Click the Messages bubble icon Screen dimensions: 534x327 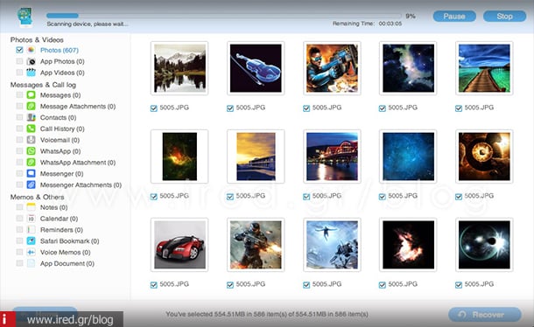31,95
